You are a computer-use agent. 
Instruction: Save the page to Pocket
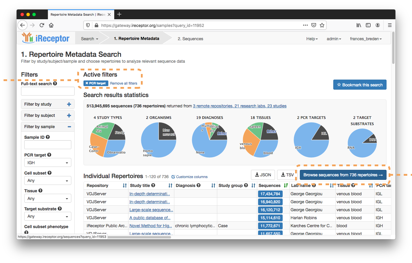point(314,25)
